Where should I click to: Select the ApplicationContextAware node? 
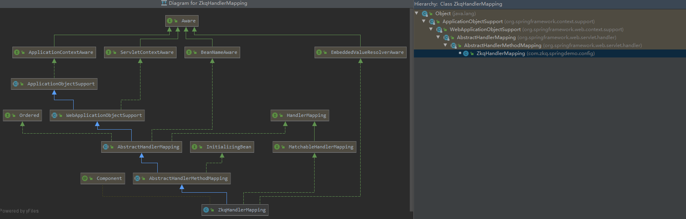coord(54,52)
